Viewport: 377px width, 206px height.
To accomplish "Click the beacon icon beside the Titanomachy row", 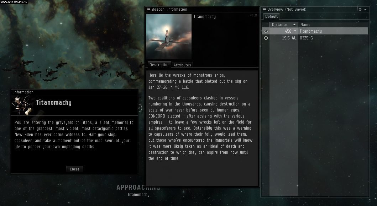I will point(266,31).
